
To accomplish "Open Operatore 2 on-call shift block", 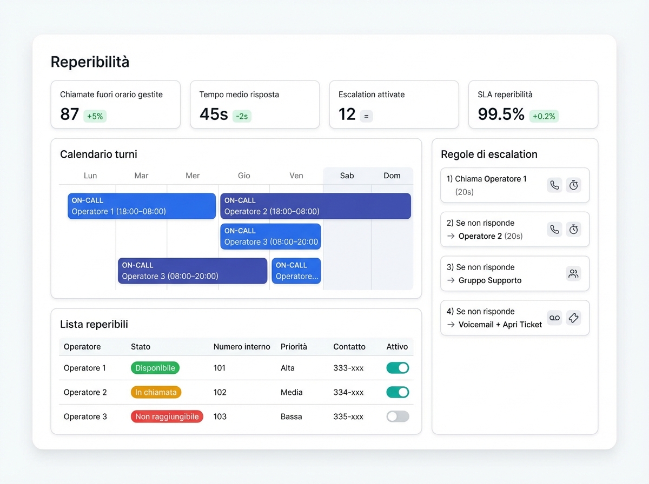I will (x=315, y=206).
